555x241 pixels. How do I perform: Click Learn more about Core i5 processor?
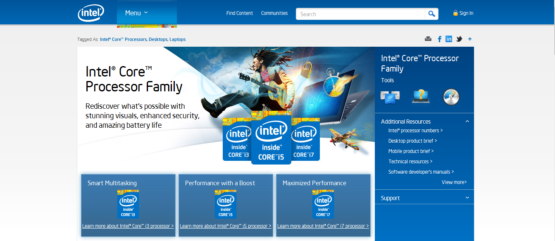[x=226, y=226]
